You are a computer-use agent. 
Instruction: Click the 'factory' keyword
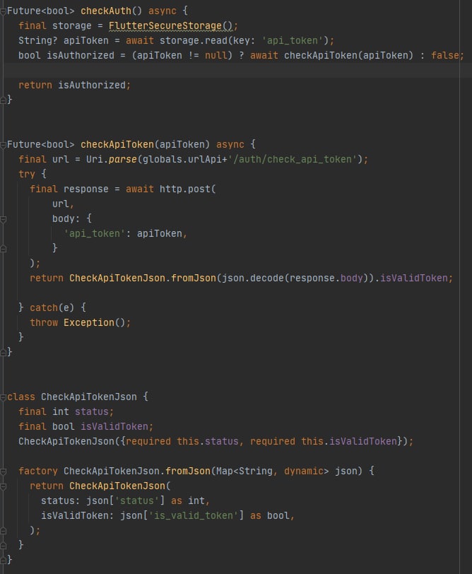point(38,471)
